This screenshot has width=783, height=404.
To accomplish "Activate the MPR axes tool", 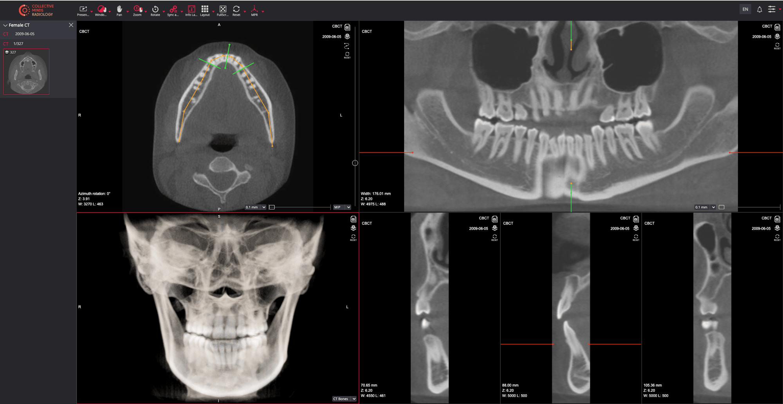I will [254, 11].
